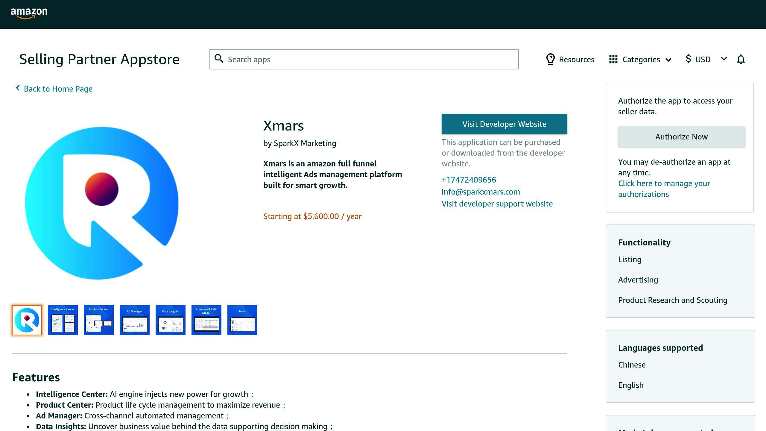This screenshot has width=766, height=431.
Task: Click the 'Ad Manager:' feature bullet
Action: pyautogui.click(x=132, y=416)
